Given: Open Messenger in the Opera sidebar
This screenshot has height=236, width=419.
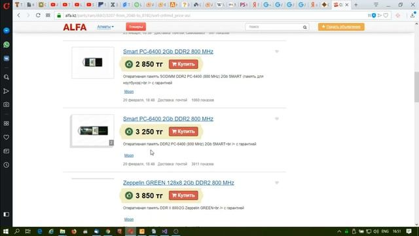Looking at the screenshot, I should tap(7, 31).
